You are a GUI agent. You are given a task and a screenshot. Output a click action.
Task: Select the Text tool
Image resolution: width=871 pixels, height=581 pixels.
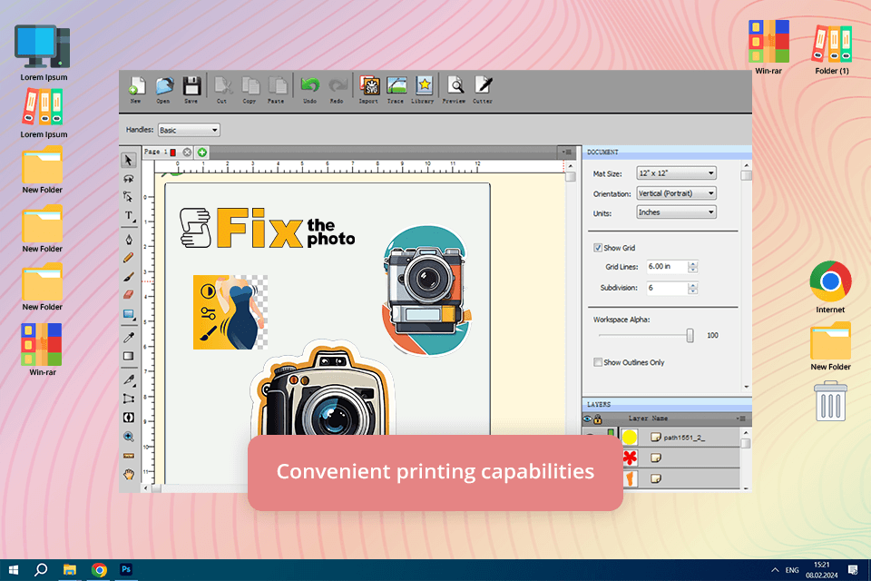(x=128, y=216)
